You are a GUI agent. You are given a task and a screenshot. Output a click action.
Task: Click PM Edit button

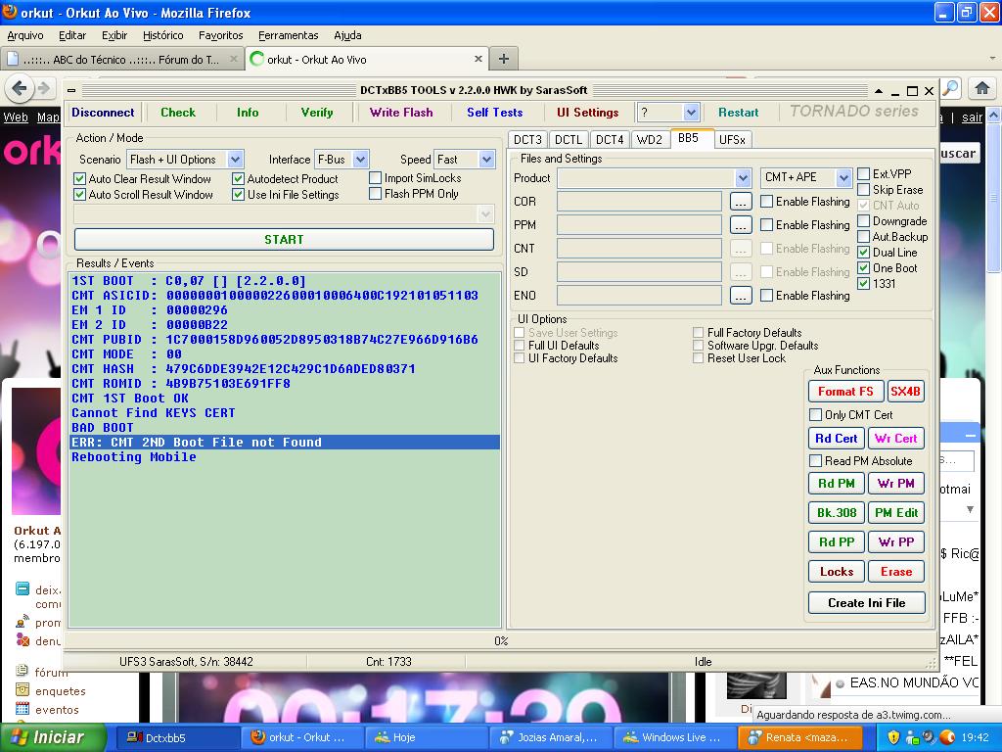[896, 513]
